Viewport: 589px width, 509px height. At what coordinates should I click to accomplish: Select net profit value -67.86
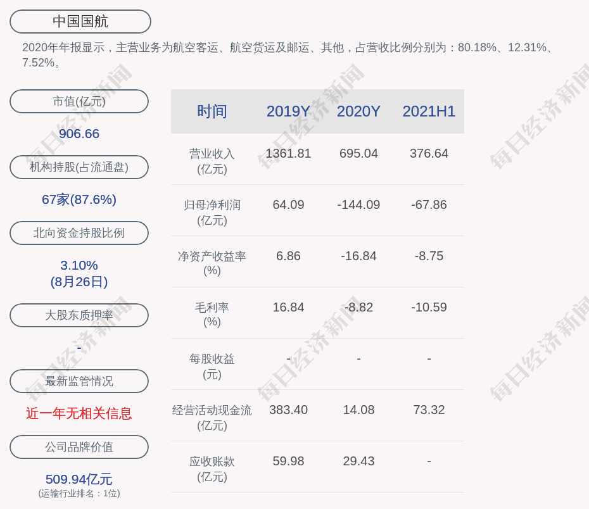pyautogui.click(x=429, y=204)
